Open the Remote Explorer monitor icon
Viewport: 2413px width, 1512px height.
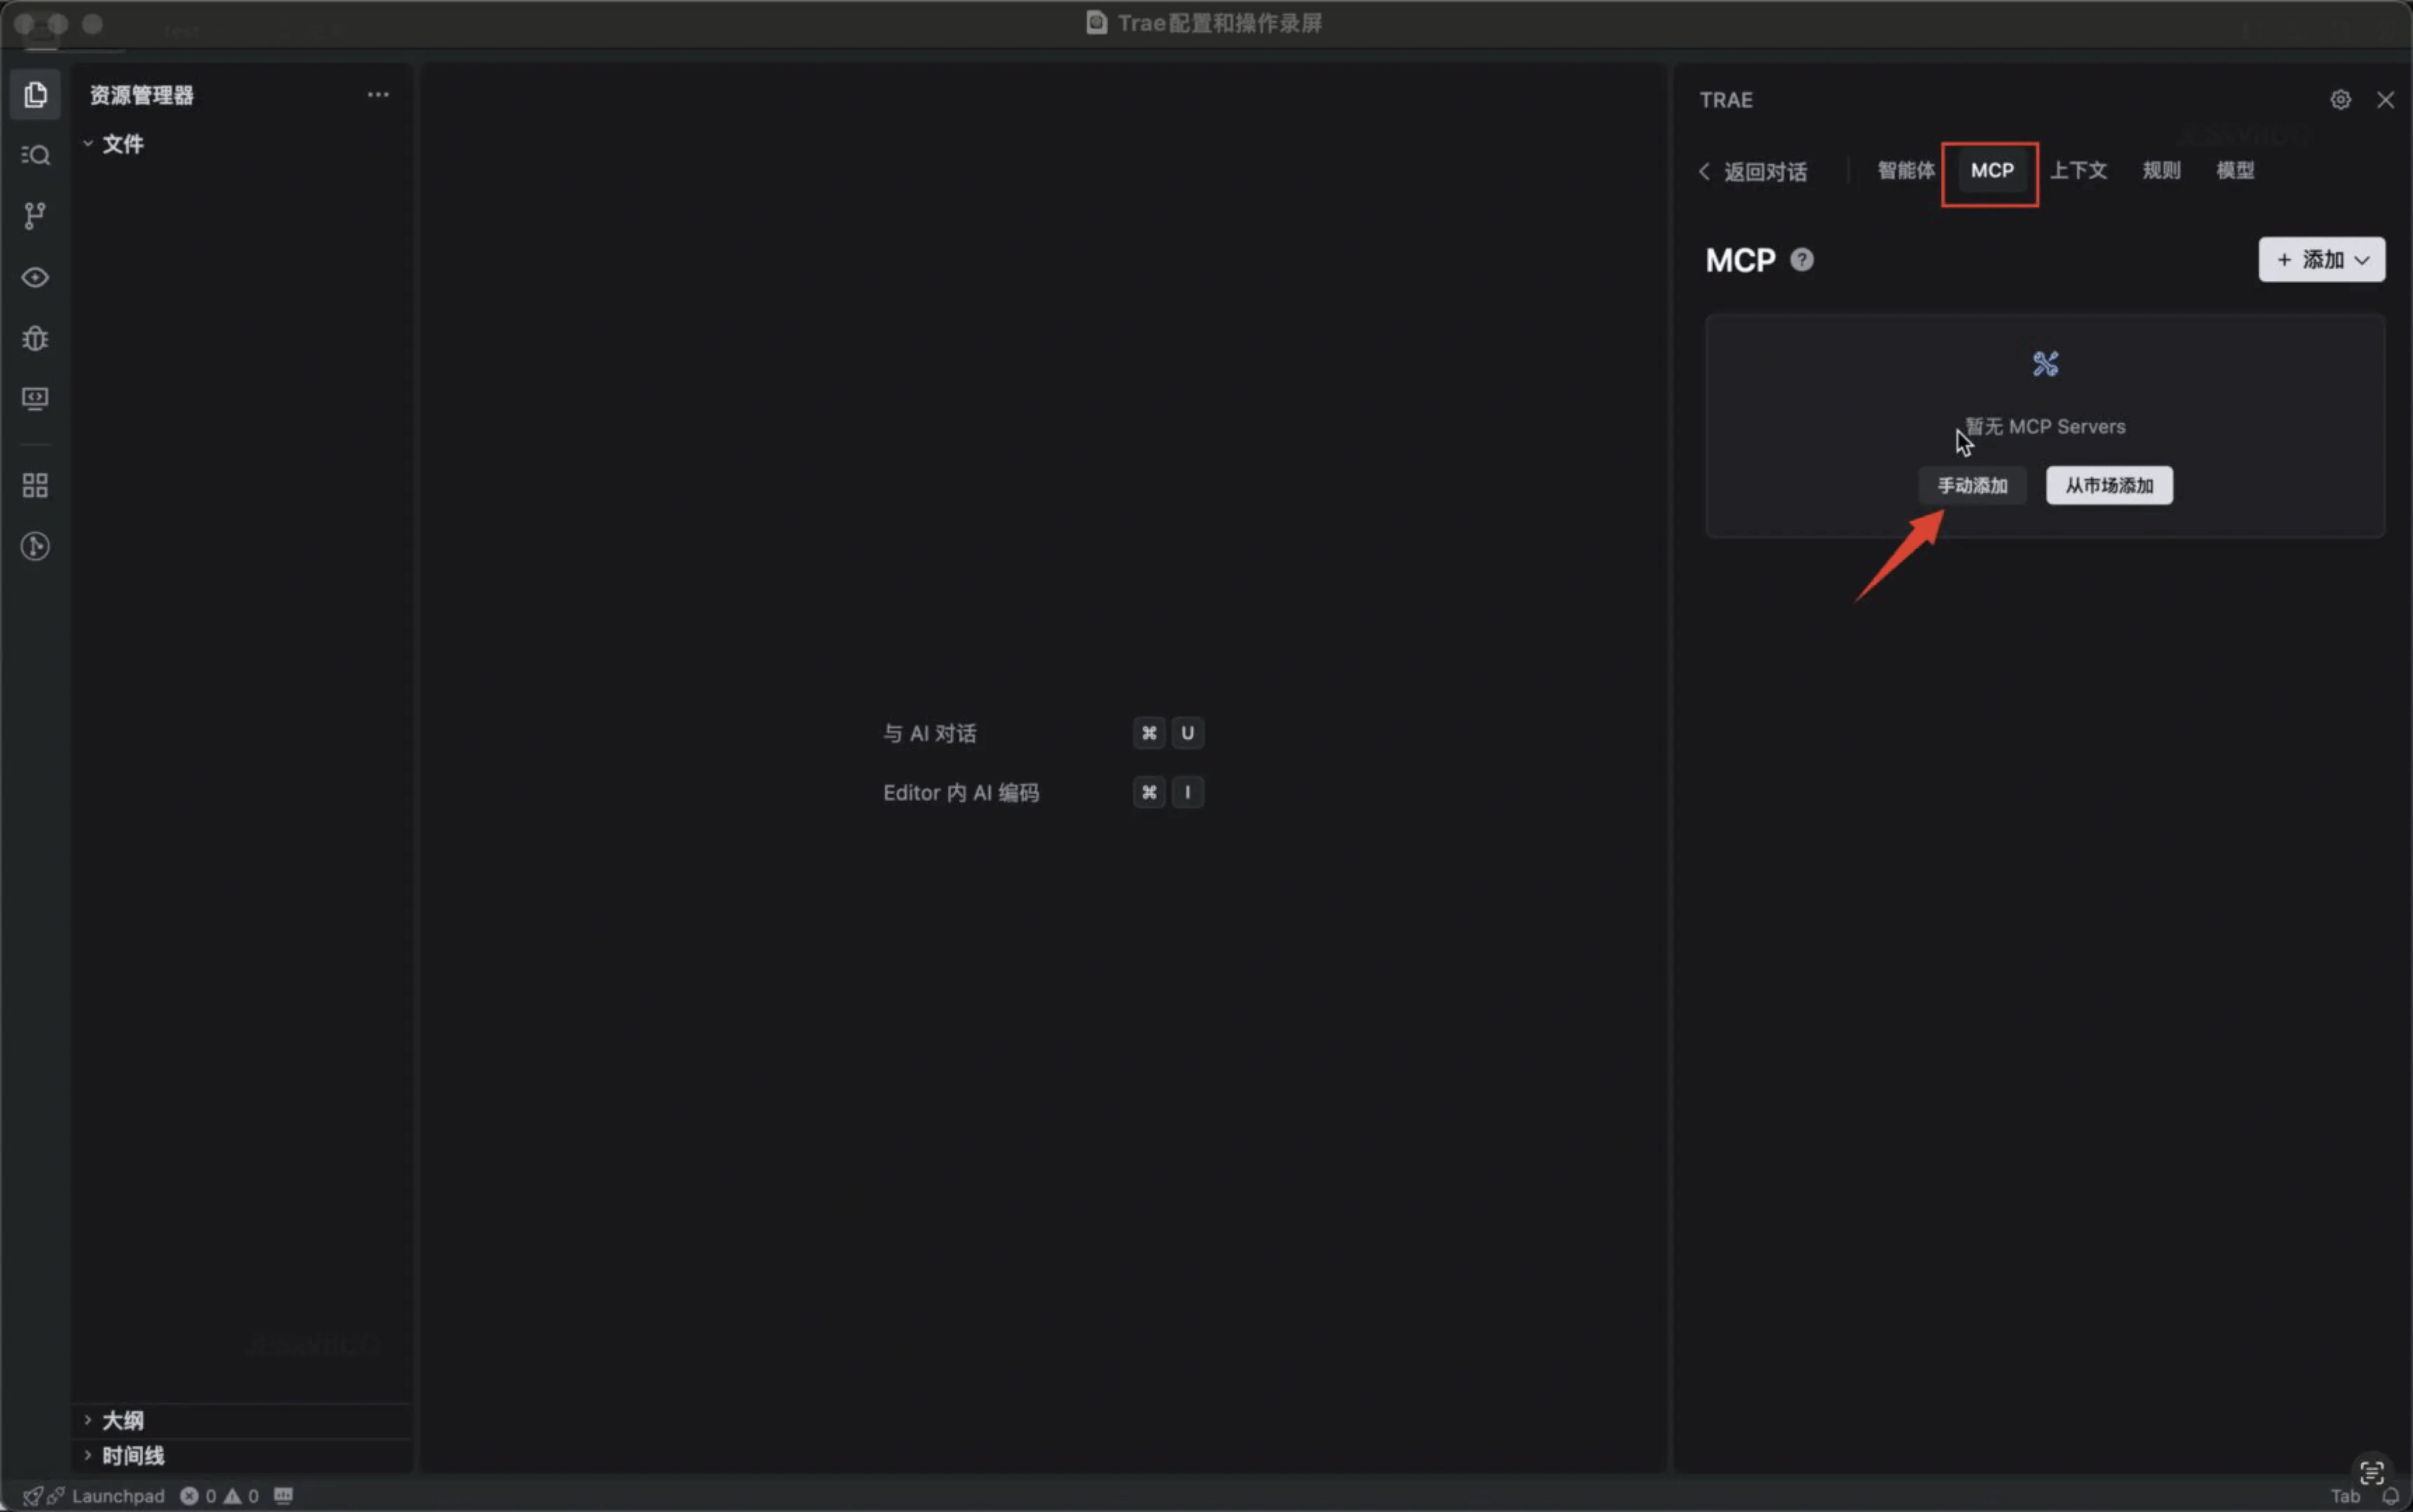pyautogui.click(x=36, y=399)
